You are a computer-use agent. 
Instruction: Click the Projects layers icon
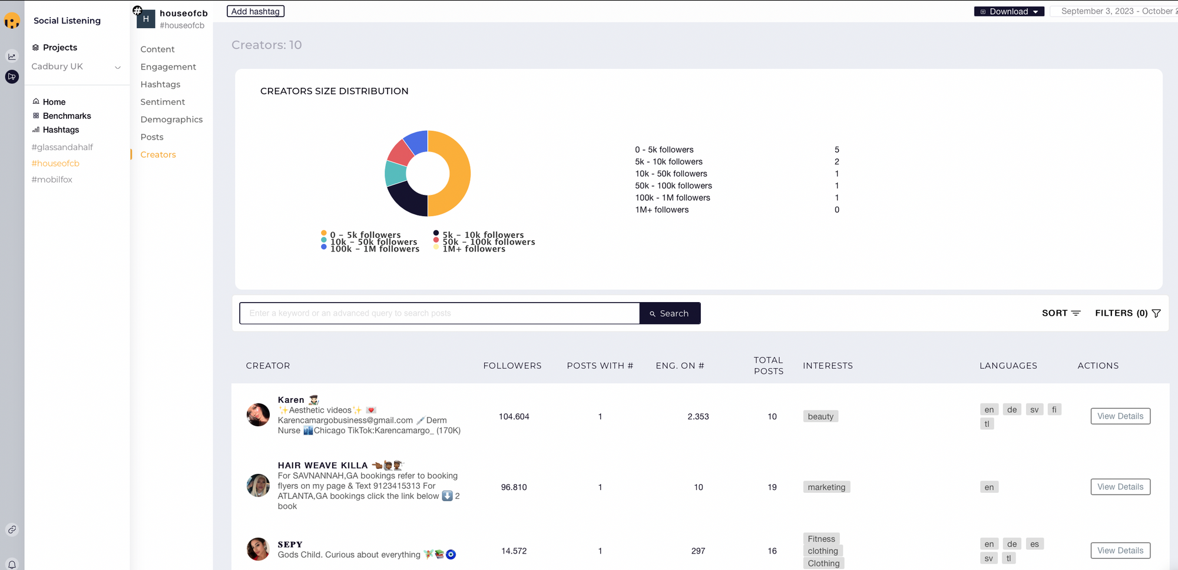tap(35, 48)
